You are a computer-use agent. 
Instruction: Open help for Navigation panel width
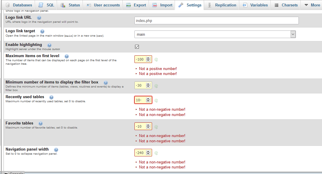pyautogui.click(x=56, y=149)
